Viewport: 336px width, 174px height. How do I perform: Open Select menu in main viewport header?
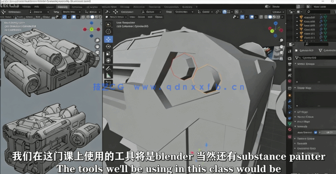141,17
